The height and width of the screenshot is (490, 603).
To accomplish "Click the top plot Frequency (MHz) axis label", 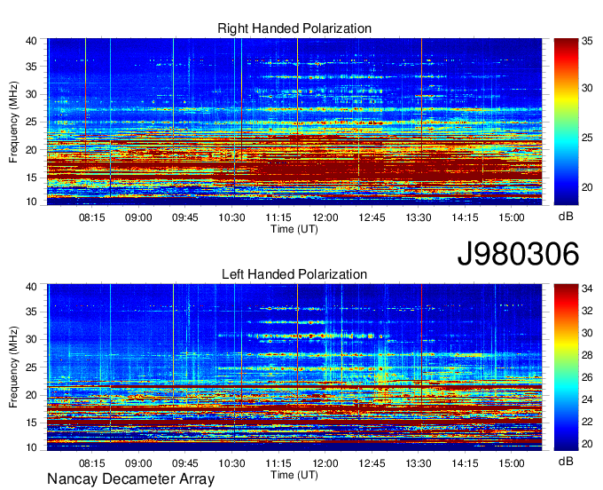I will point(13,122).
